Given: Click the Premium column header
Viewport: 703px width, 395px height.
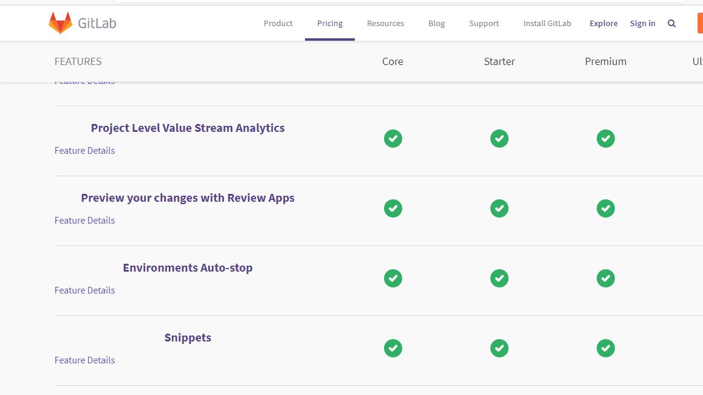Looking at the screenshot, I should 605,61.
